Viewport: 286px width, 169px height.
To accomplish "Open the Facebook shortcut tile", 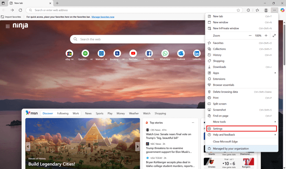I will (149, 55).
